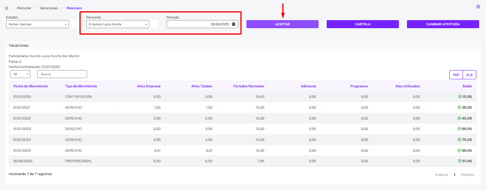Click green arrow icon beside saldo 30,00
The width and height of the screenshot is (486, 190).
(x=459, y=107)
